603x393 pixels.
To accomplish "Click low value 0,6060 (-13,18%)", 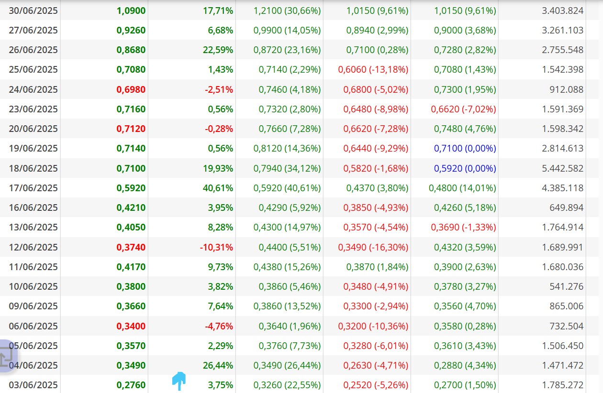I will pyautogui.click(x=373, y=69).
